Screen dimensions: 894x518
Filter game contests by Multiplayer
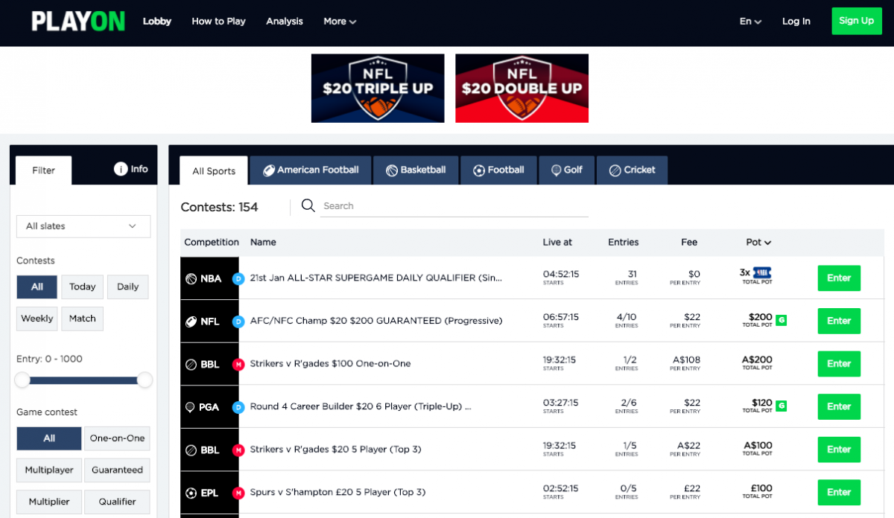tap(49, 470)
